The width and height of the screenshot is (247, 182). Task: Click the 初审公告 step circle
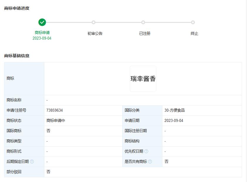pyautogui.click(x=93, y=22)
